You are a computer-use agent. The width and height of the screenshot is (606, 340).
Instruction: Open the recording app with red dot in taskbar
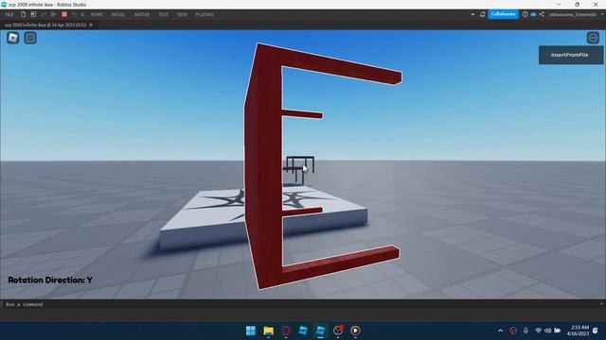[x=338, y=331]
